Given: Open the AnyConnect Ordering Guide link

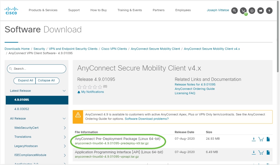Looking at the screenshot, I should (195, 89).
